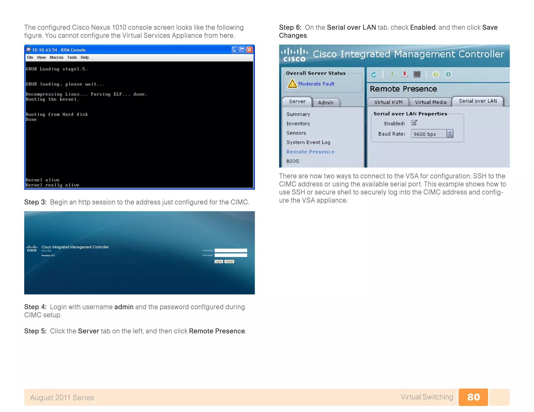Click the CIMC refresh icon

pos(374,75)
